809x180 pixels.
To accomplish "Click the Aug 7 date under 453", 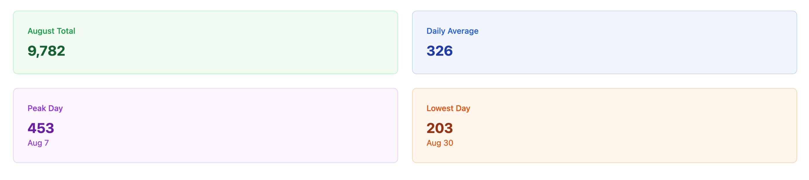I will [38, 143].
